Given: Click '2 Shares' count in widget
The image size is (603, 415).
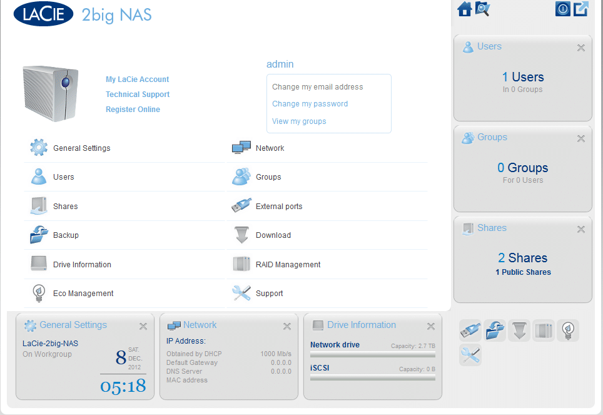Looking at the screenshot, I should click(523, 258).
